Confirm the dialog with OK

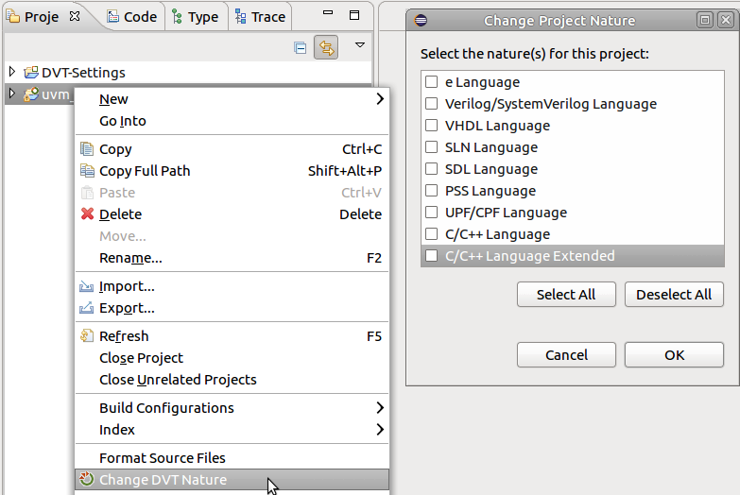click(x=674, y=355)
